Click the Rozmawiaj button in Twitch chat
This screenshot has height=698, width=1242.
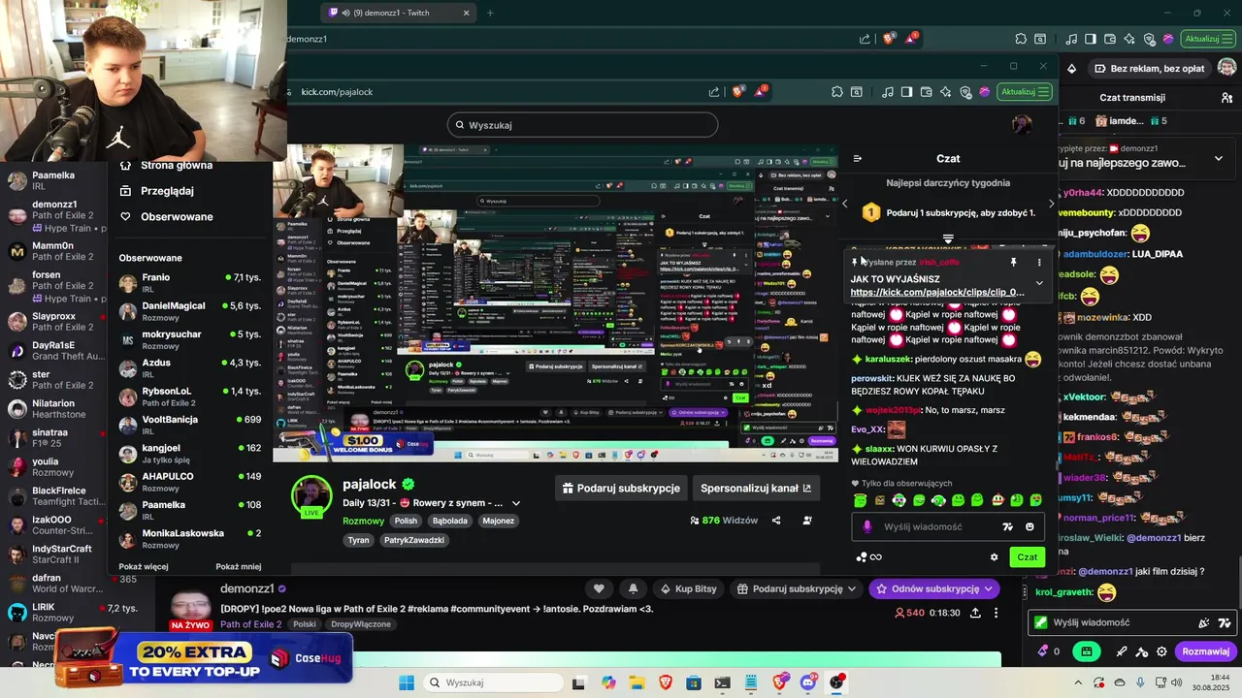point(1206,651)
